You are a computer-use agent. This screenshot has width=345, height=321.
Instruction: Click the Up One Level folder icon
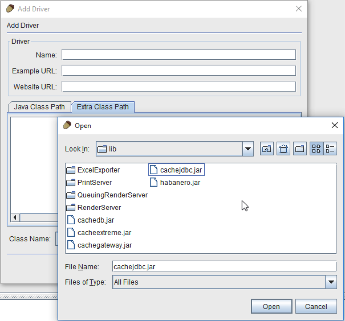click(x=266, y=149)
